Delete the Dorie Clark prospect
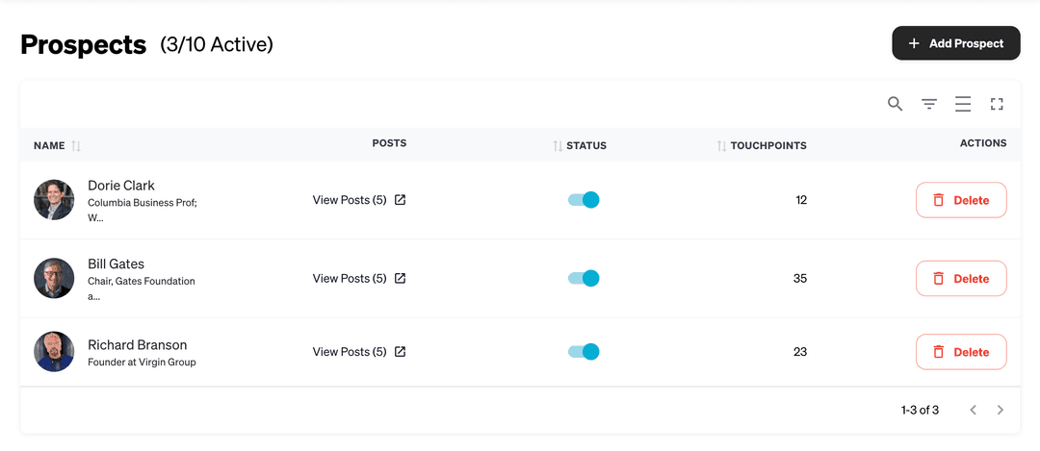 pos(960,200)
